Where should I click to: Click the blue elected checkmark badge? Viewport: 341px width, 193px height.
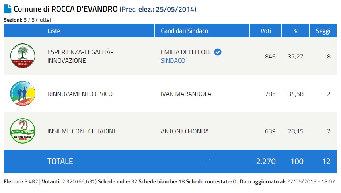click(x=218, y=52)
